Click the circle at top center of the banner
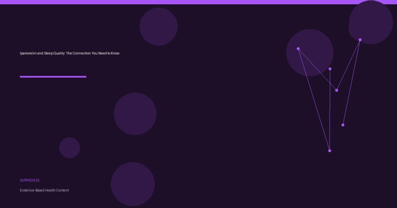Image resolution: width=397 pixels, height=208 pixels. point(159,27)
